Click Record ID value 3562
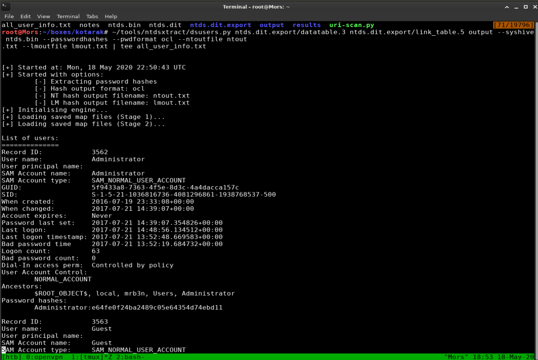Image resolution: width=538 pixels, height=360 pixels. pos(100,152)
